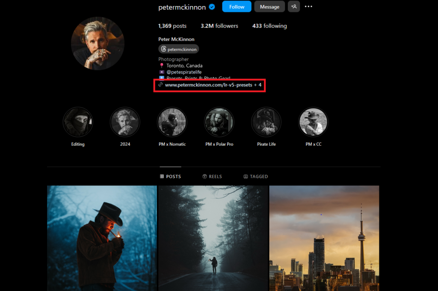
Task: Open the petermckinnon.com lr-v5-presets link
Action: tap(208, 85)
